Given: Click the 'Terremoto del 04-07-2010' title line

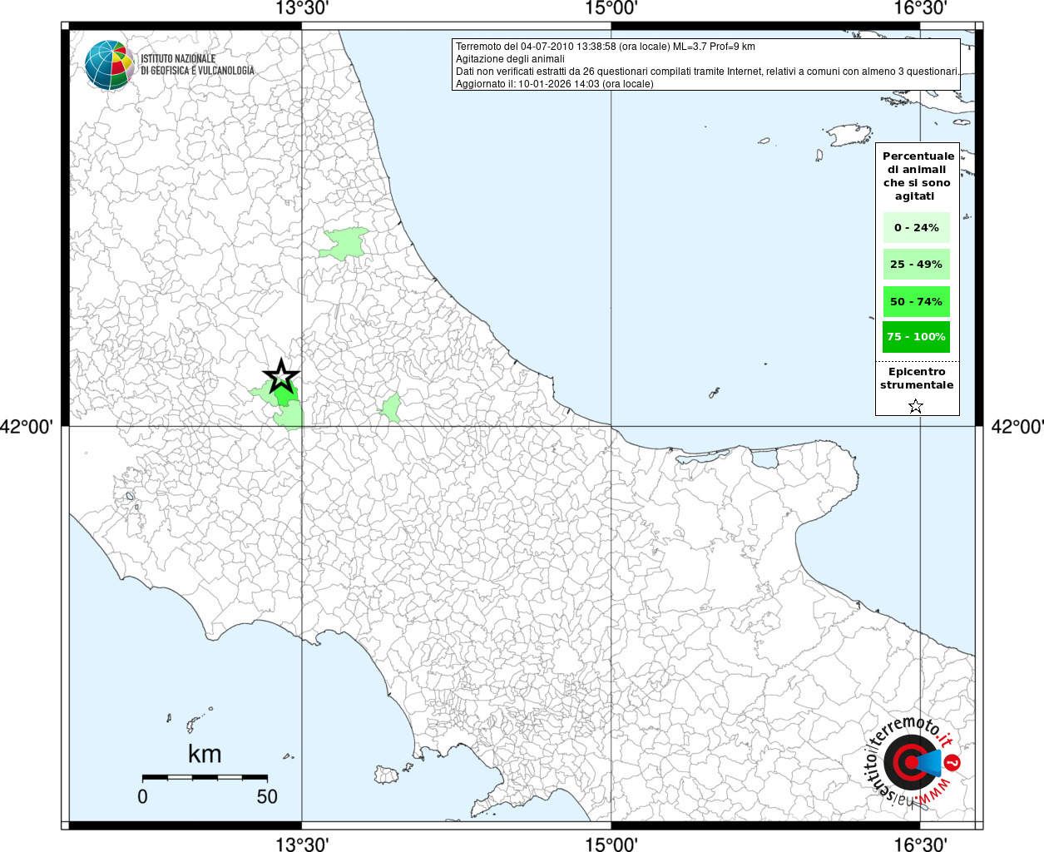Looking at the screenshot, I should point(605,47).
